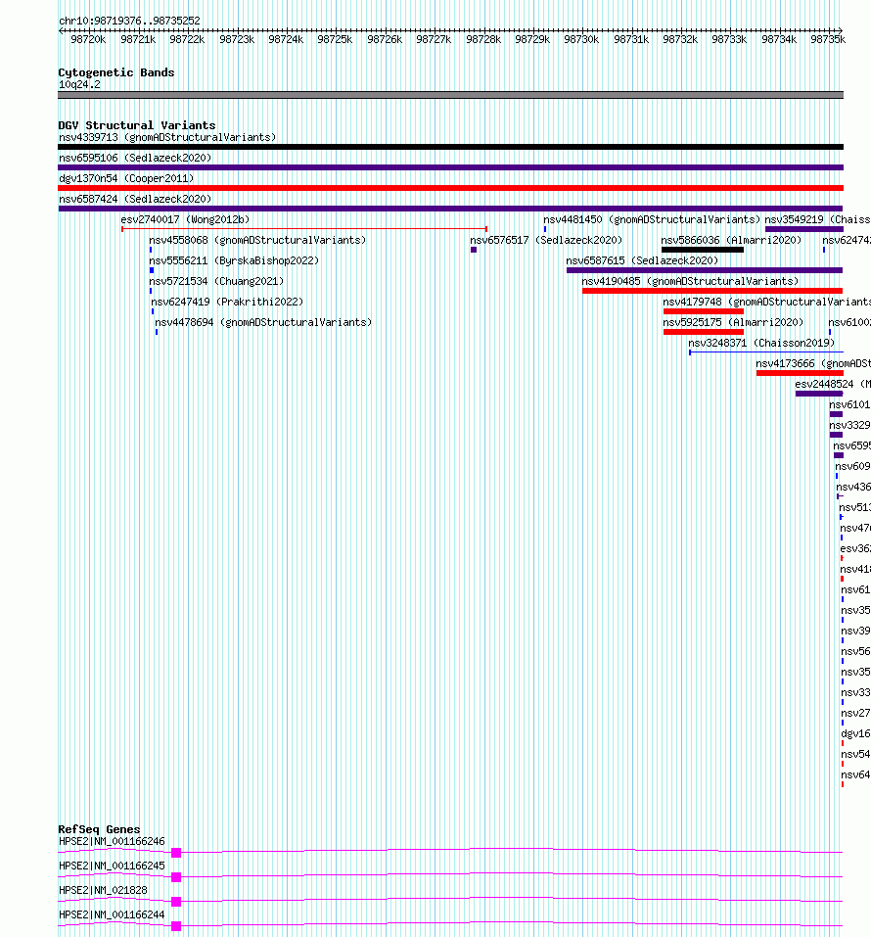Open the nsv5721534 Chuang2021 label

(x=216, y=281)
